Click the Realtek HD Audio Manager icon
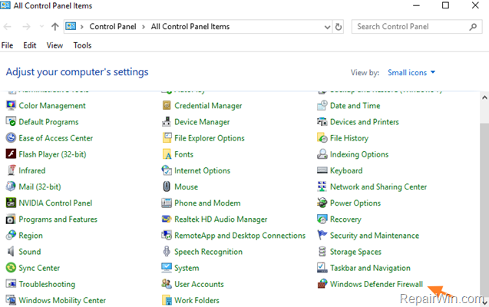The height and width of the screenshot is (307, 489). pos(167,219)
